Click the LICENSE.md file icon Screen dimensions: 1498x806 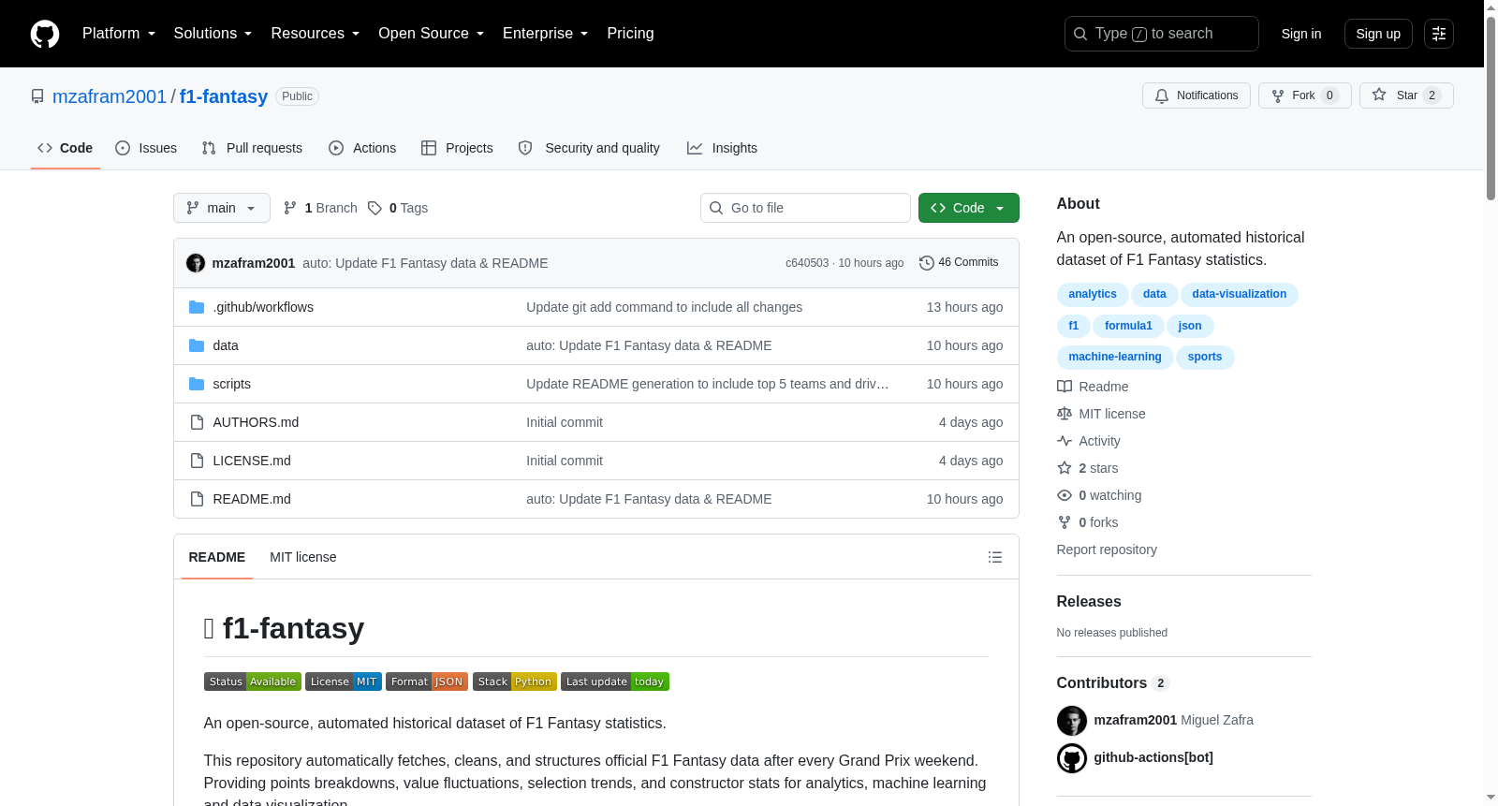(197, 461)
